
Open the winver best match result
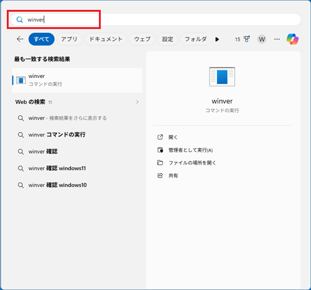77,80
